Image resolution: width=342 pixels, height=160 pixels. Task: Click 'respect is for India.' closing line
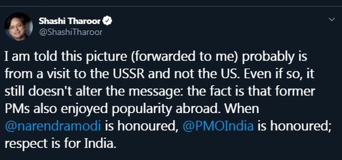click(x=60, y=143)
